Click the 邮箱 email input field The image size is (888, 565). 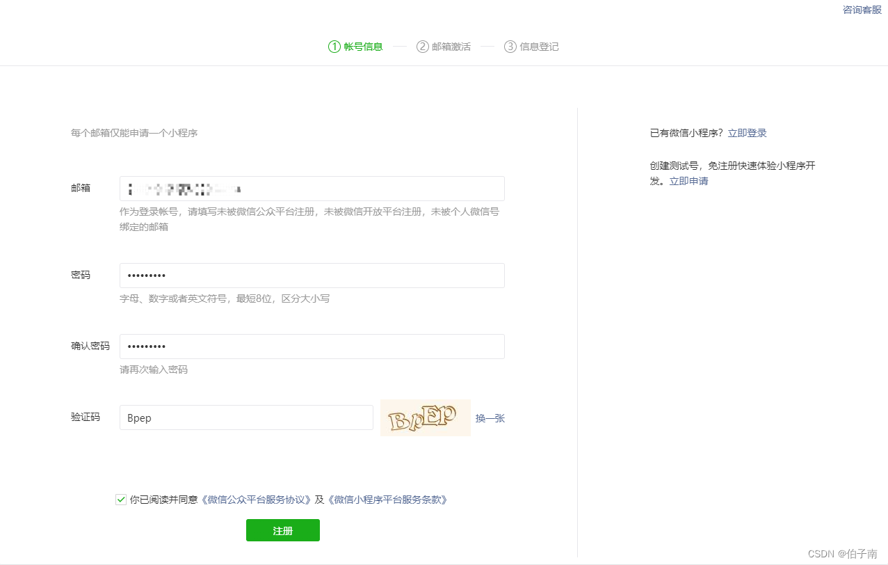pyautogui.click(x=312, y=188)
